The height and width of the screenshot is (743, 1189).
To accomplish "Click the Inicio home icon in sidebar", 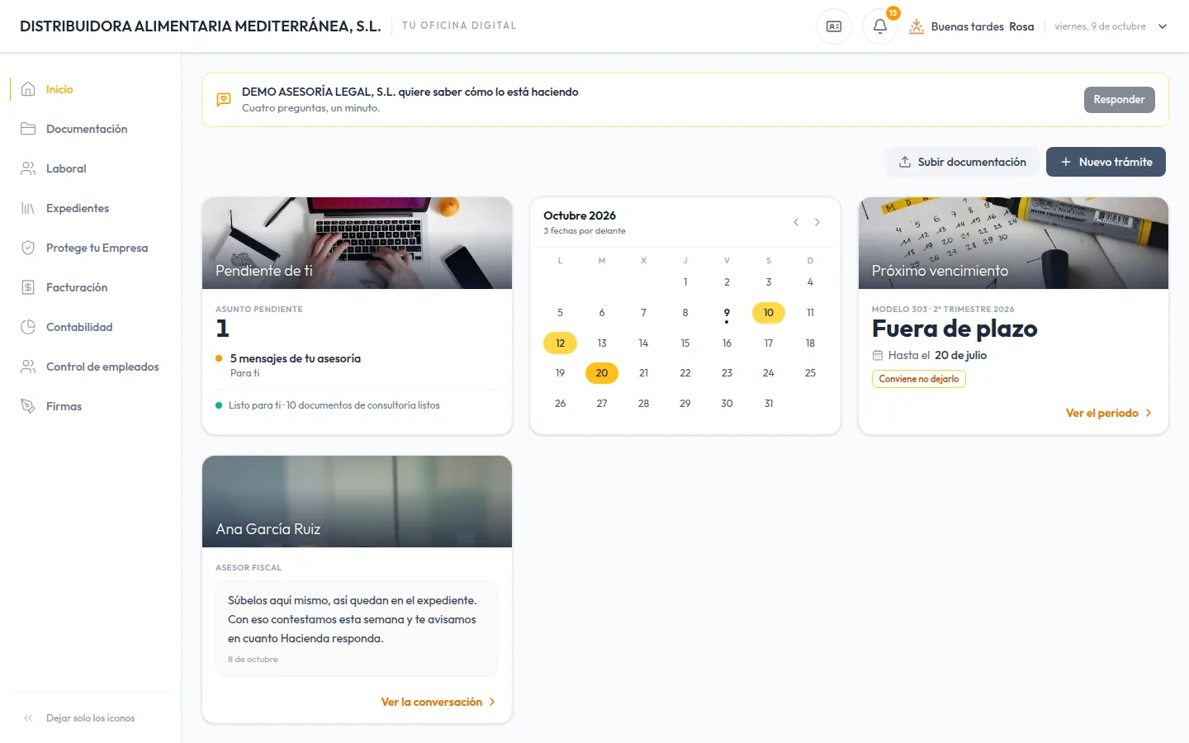I will point(28,89).
